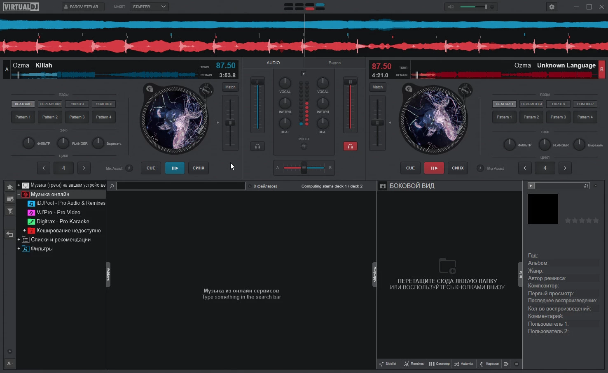608x373 pixels.
Task: Open the settings gear icon
Action: point(552,7)
